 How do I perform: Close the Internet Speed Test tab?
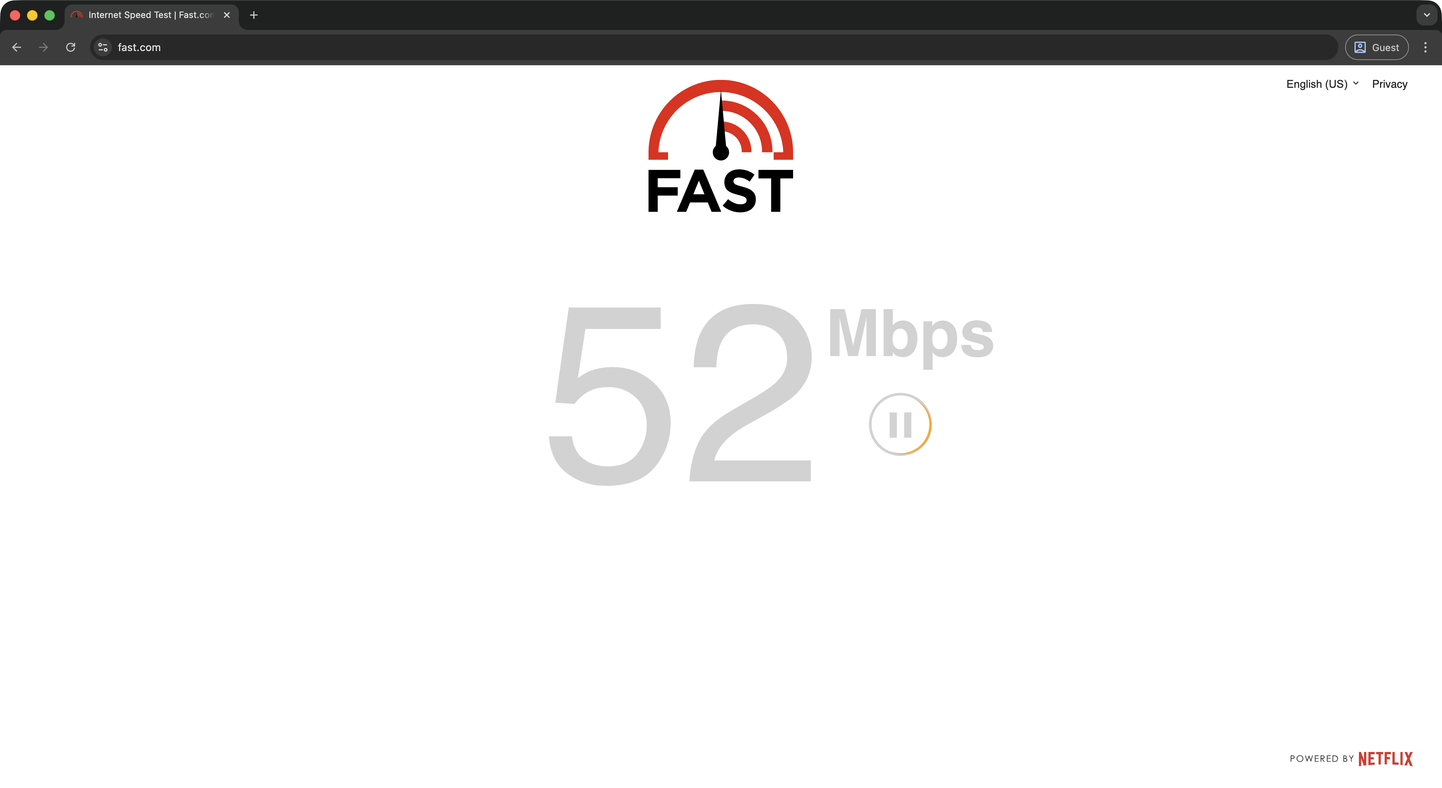227,15
